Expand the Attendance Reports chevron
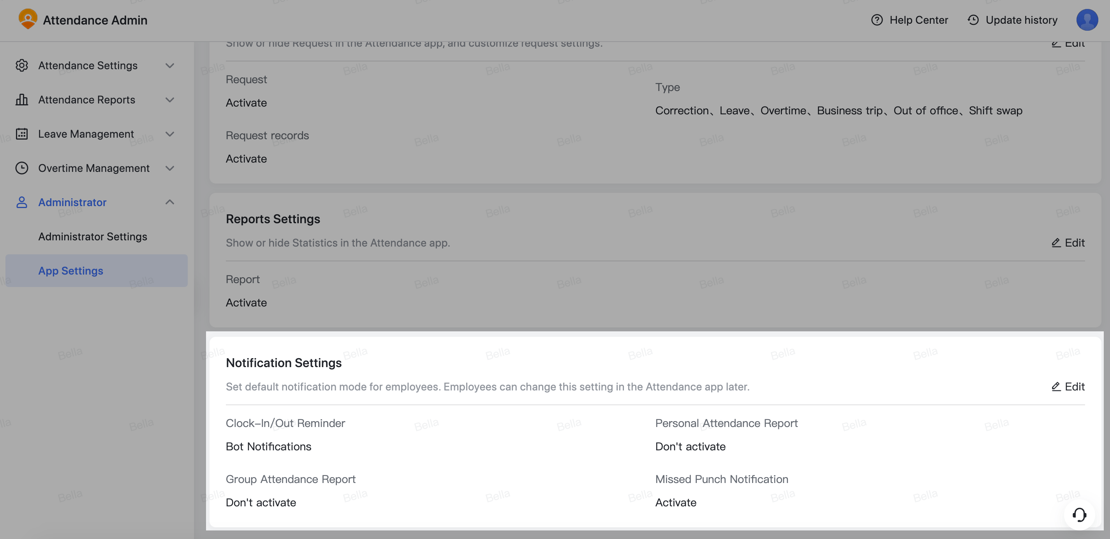 click(x=170, y=100)
